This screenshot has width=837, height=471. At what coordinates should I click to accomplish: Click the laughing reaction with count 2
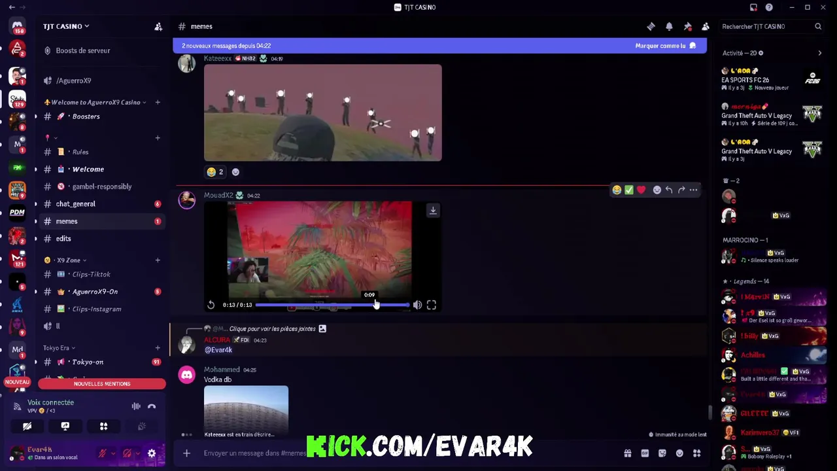[215, 172]
